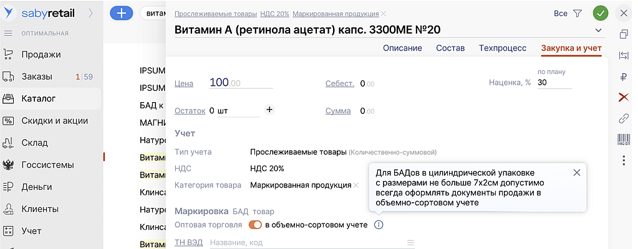
Task: Switch to the Техпроцесс tab
Action: point(503,48)
